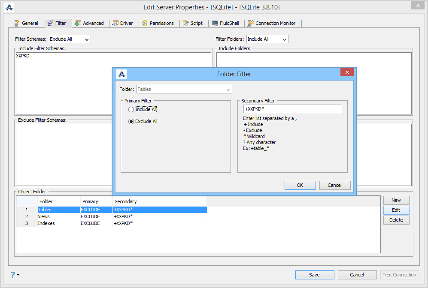The image size is (428, 288).
Task: Click row number 2 in Object Folder
Action: coord(27,216)
